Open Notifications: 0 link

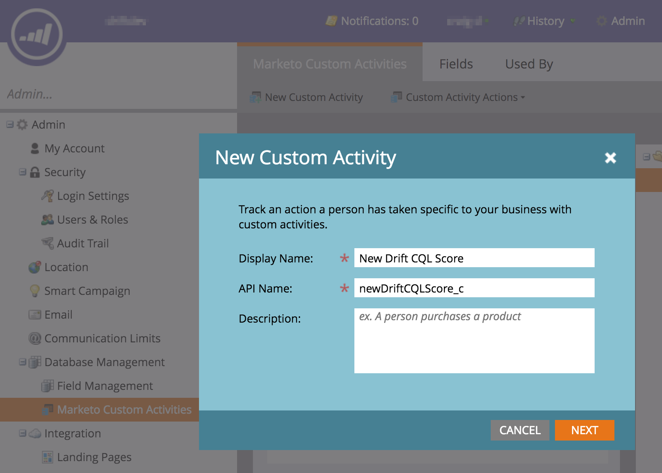[x=379, y=21]
